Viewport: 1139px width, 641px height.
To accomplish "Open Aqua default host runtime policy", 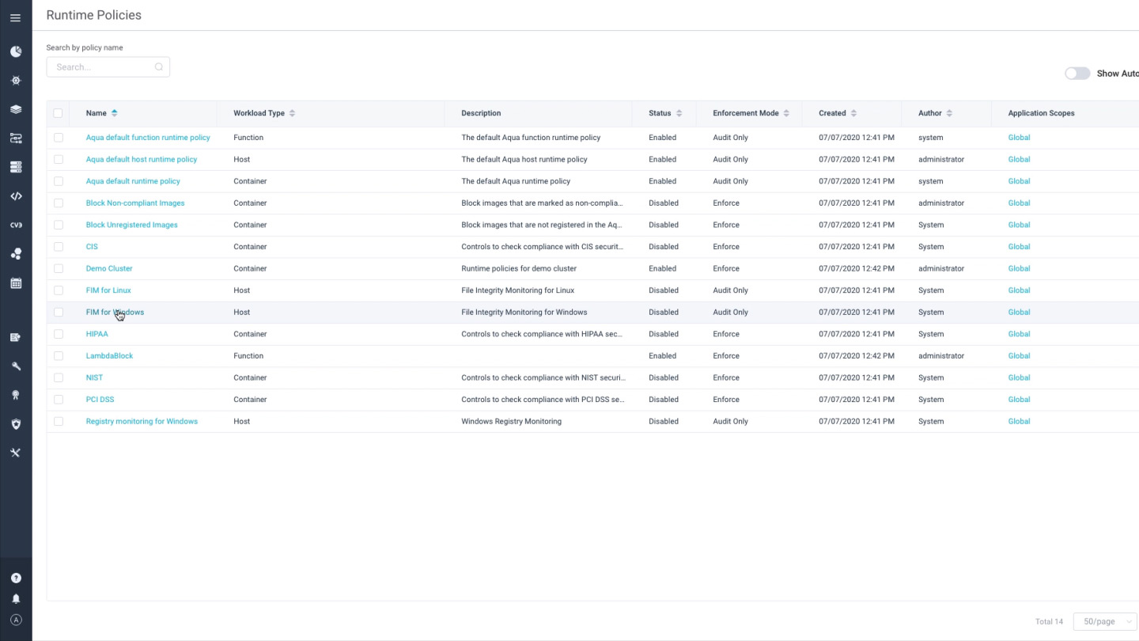I will pyautogui.click(x=142, y=159).
